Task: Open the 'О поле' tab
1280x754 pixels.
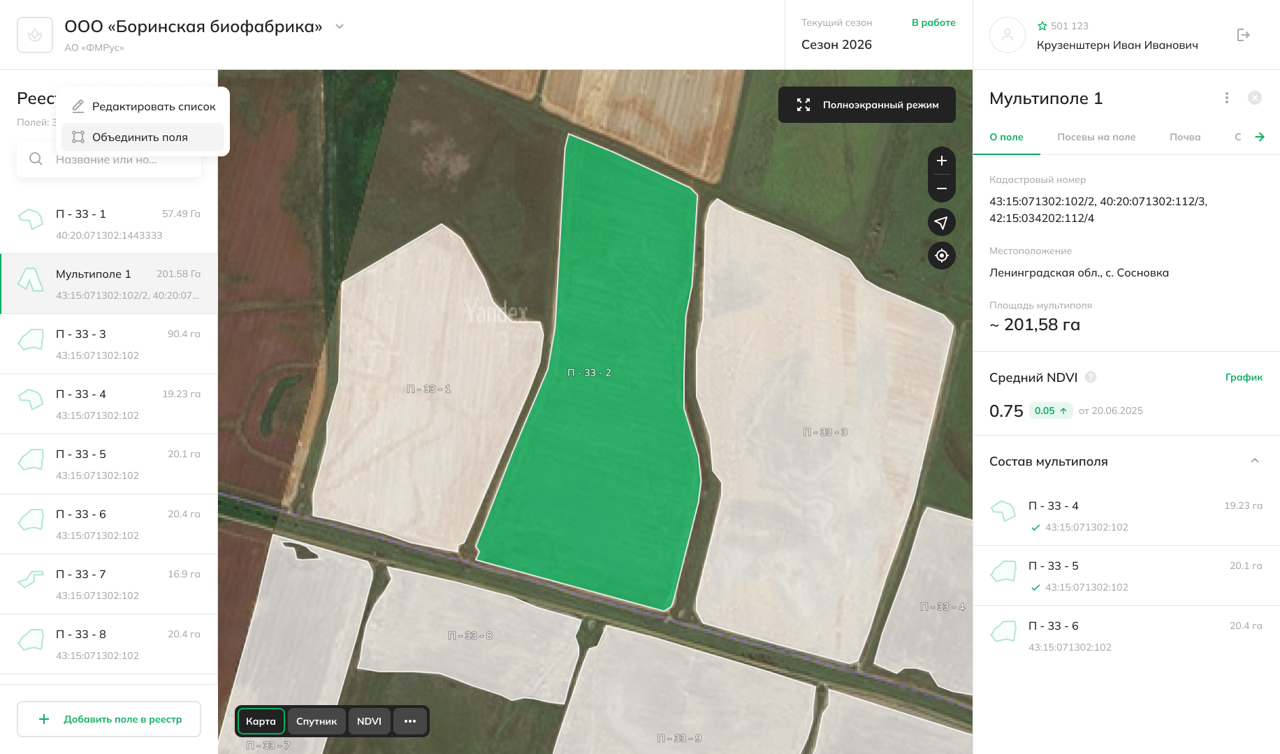Action: (x=1006, y=137)
